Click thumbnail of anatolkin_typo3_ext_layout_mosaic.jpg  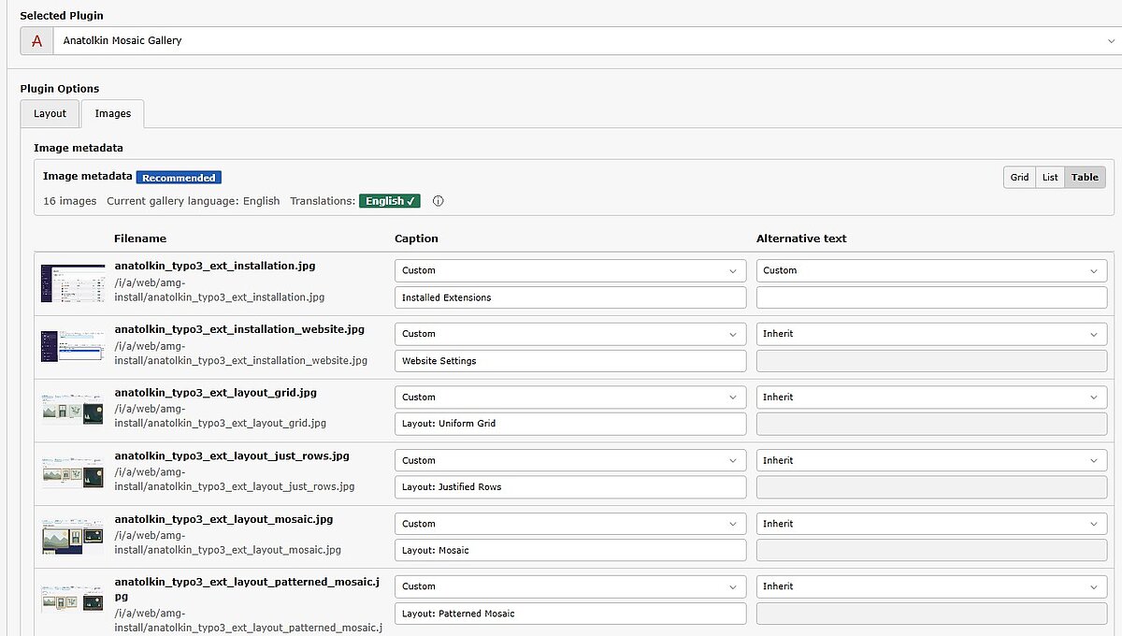[x=73, y=536]
